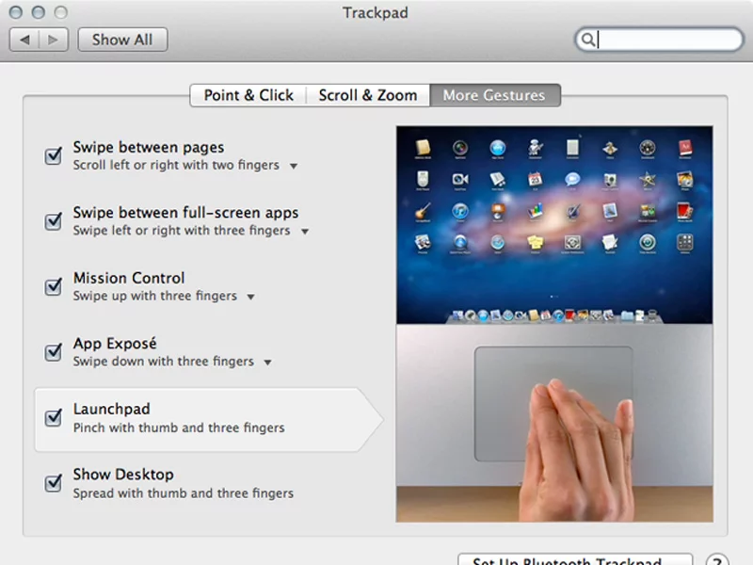753x565 pixels.
Task: Open the Scroll & Zoom tab
Action: pyautogui.click(x=368, y=95)
